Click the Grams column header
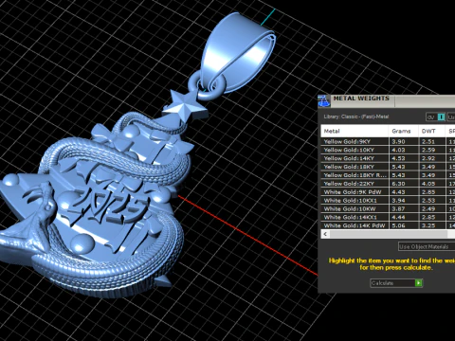 pyautogui.click(x=404, y=131)
